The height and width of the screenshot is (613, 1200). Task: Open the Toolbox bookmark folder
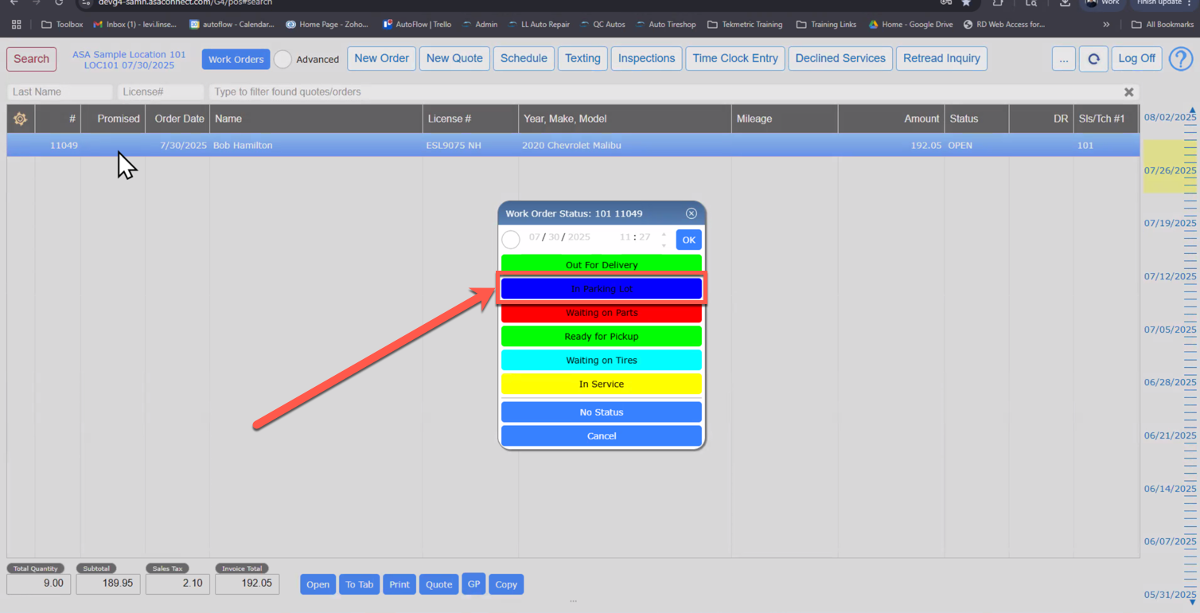[x=62, y=25]
